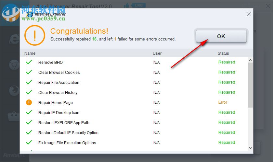Click Repaired status of Repair IE Desktop Icon
Viewport: 273px width, 162px height.
coord(227,112)
